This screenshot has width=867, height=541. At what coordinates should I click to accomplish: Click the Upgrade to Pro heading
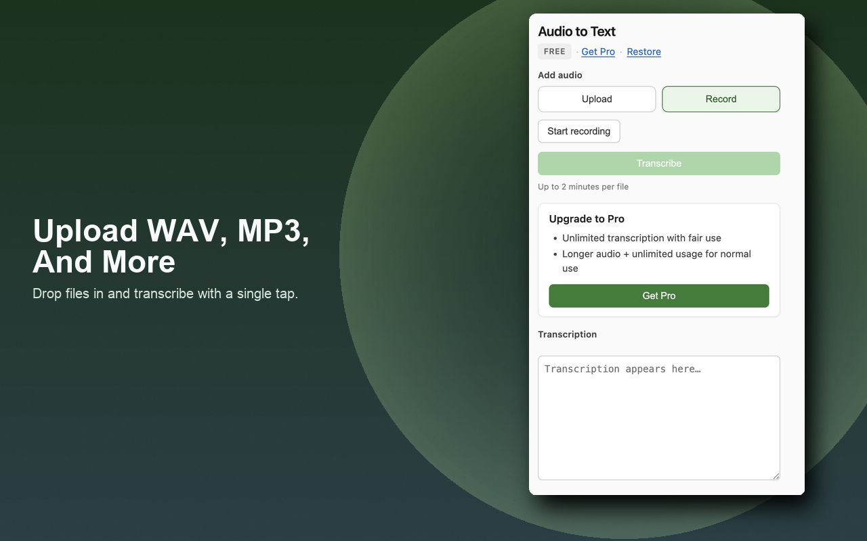tap(587, 219)
